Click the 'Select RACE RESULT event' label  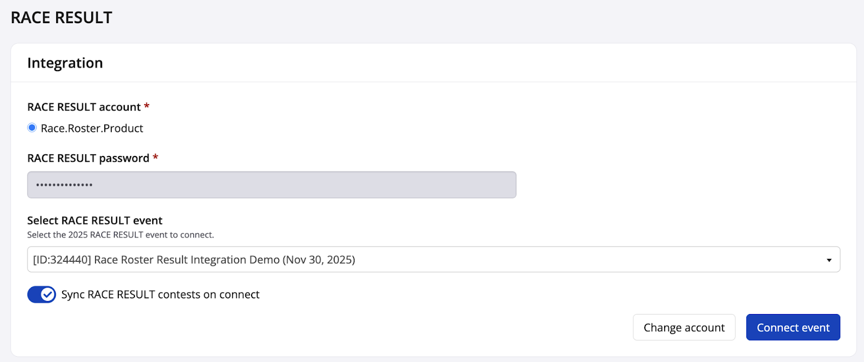coord(94,220)
